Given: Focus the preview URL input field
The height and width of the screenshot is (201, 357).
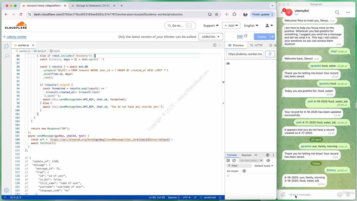Looking at the screenshot, I should (x=245, y=54).
